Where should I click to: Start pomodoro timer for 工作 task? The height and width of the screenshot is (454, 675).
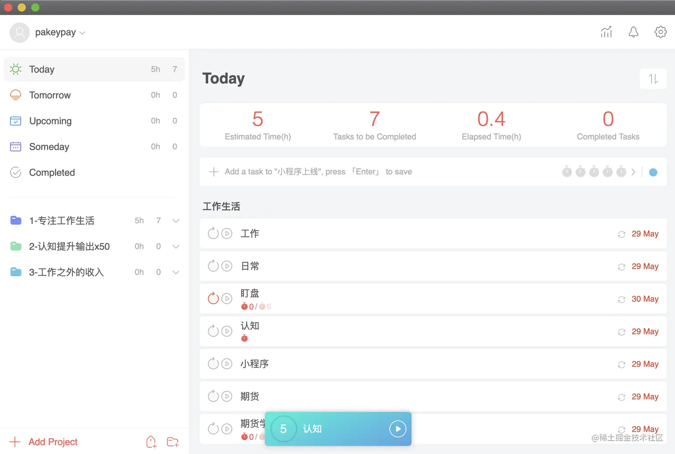(227, 233)
